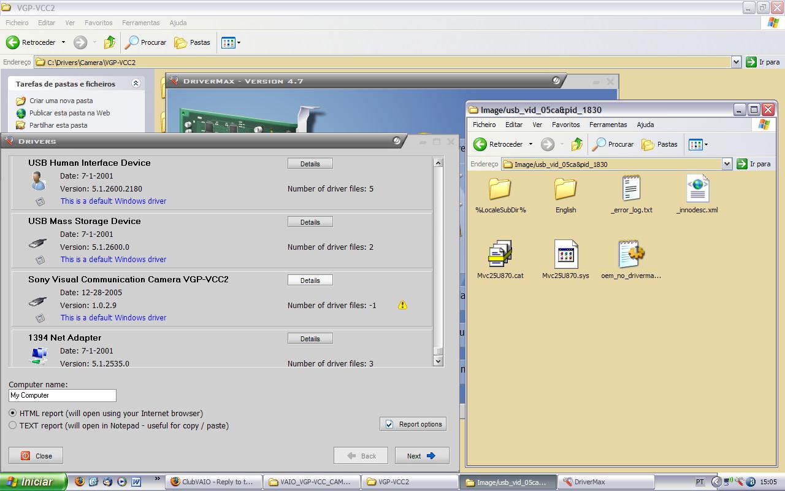Switch to the VAIO_VGP-VCC_CAM taskbar button
This screenshot has height=491, width=785.
click(312, 482)
